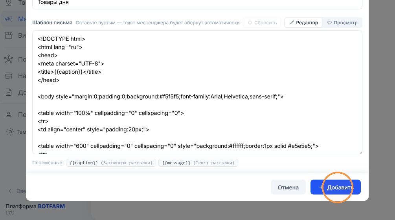The width and height of the screenshot is (395, 220).
Task: Select the user profile sidebar icon
Action: pyautogui.click(x=9, y=115)
